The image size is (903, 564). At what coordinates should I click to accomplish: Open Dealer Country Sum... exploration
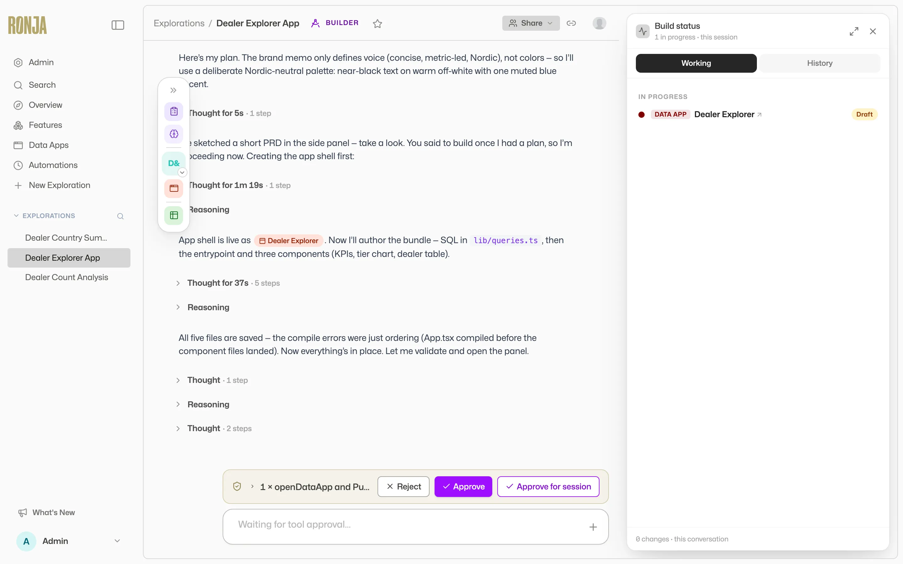click(x=69, y=238)
